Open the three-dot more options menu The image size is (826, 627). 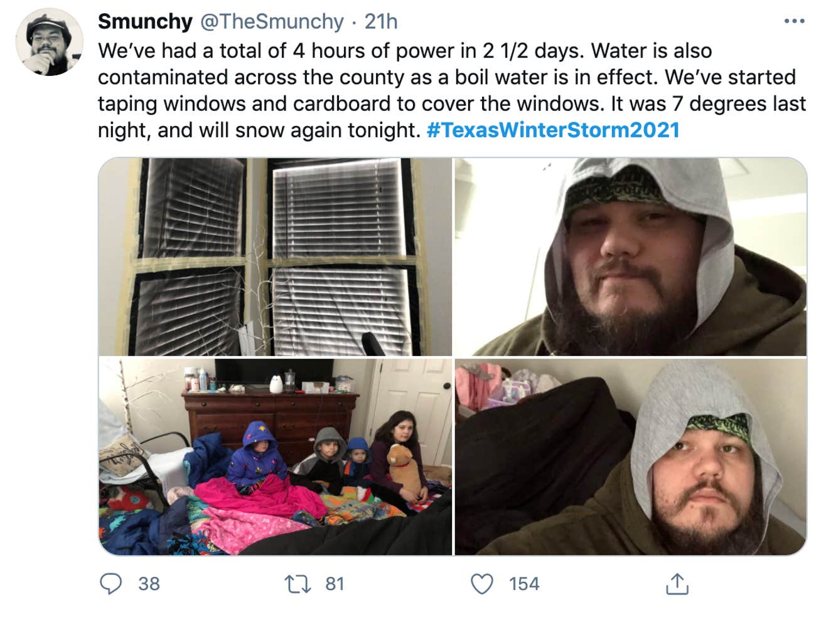[x=794, y=21]
